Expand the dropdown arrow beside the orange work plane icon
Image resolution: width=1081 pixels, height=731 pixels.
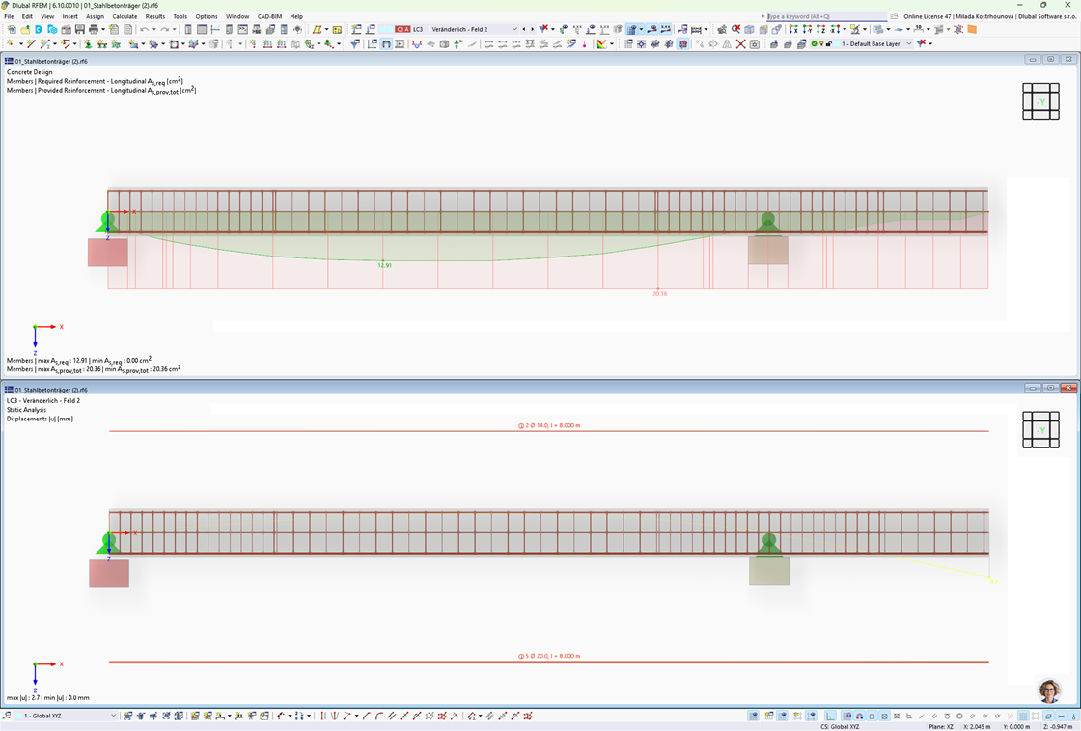click(327, 29)
